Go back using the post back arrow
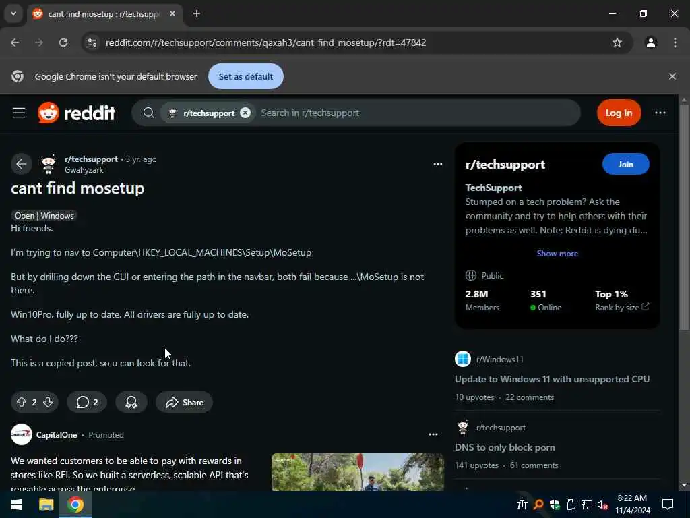 tap(21, 164)
